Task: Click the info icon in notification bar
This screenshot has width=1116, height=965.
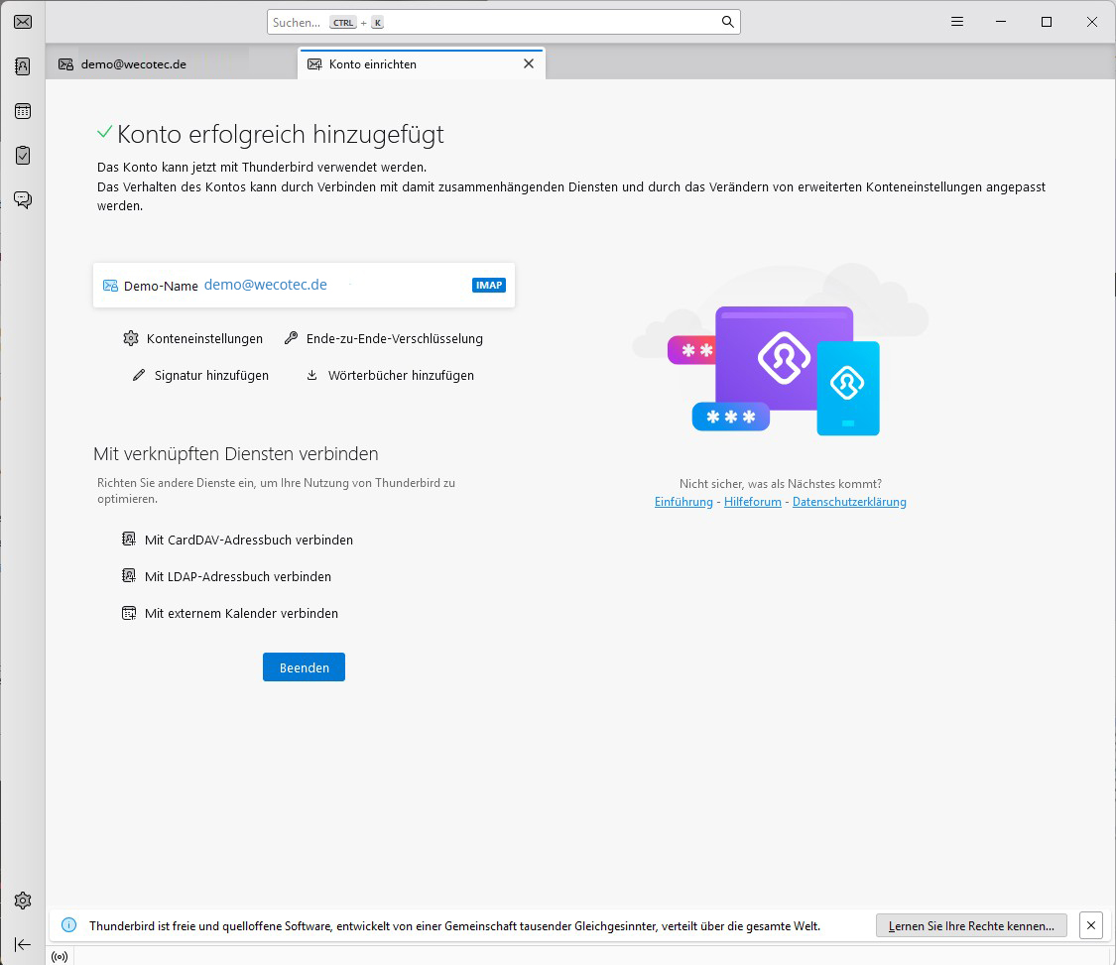Action: coord(69,925)
